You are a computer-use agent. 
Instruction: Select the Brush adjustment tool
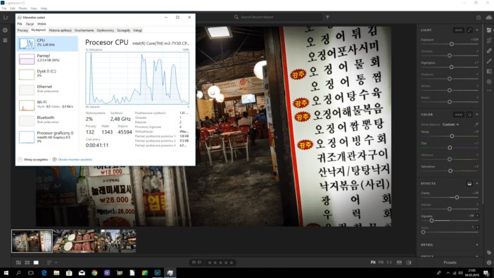[x=489, y=61]
